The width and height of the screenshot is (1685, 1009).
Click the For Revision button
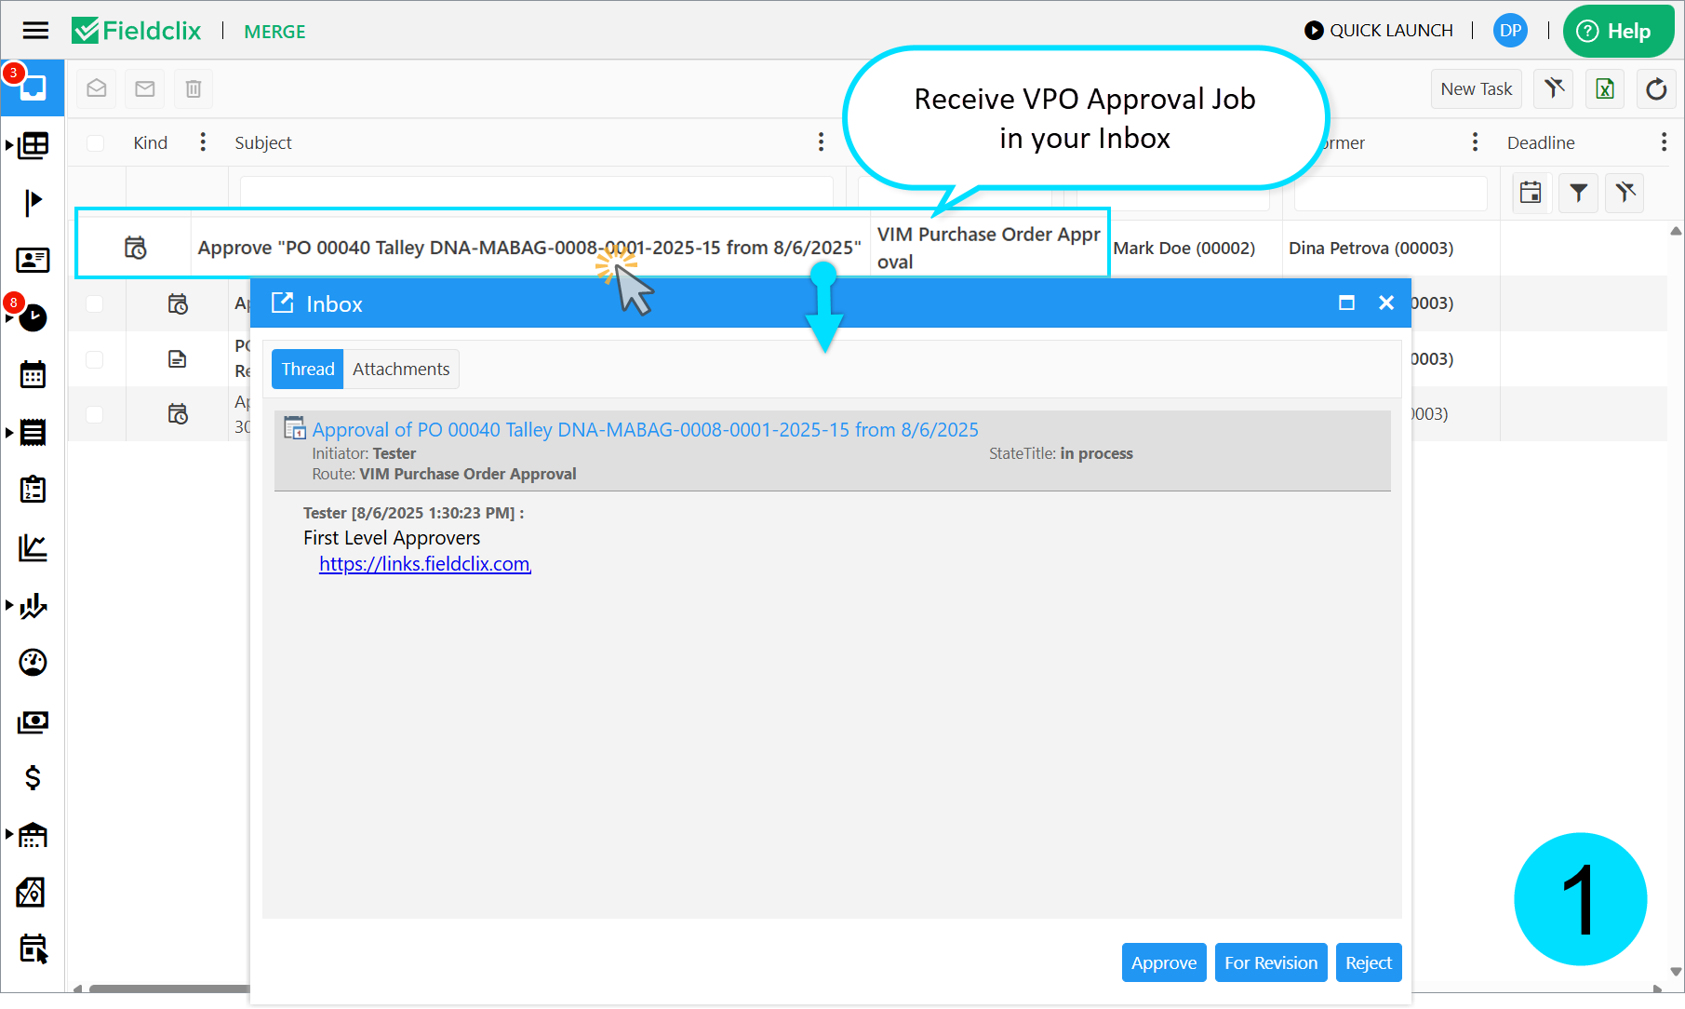1271,962
